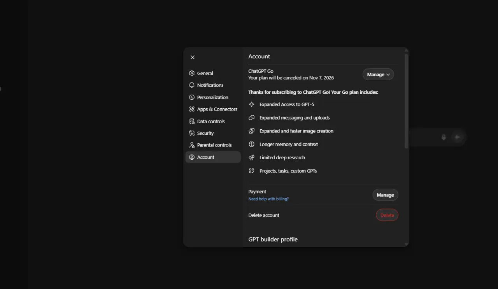Click icon beside Projects, tasks, custom GPTs
Screen dimensions: 498x289
tap(252, 171)
